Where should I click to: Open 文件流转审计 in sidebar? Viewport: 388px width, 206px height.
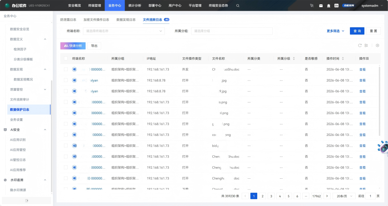tap(19, 100)
